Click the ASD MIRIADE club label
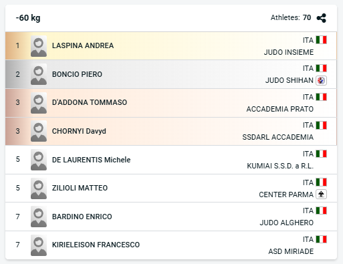The height and width of the screenshot is (264, 343). 291,251
